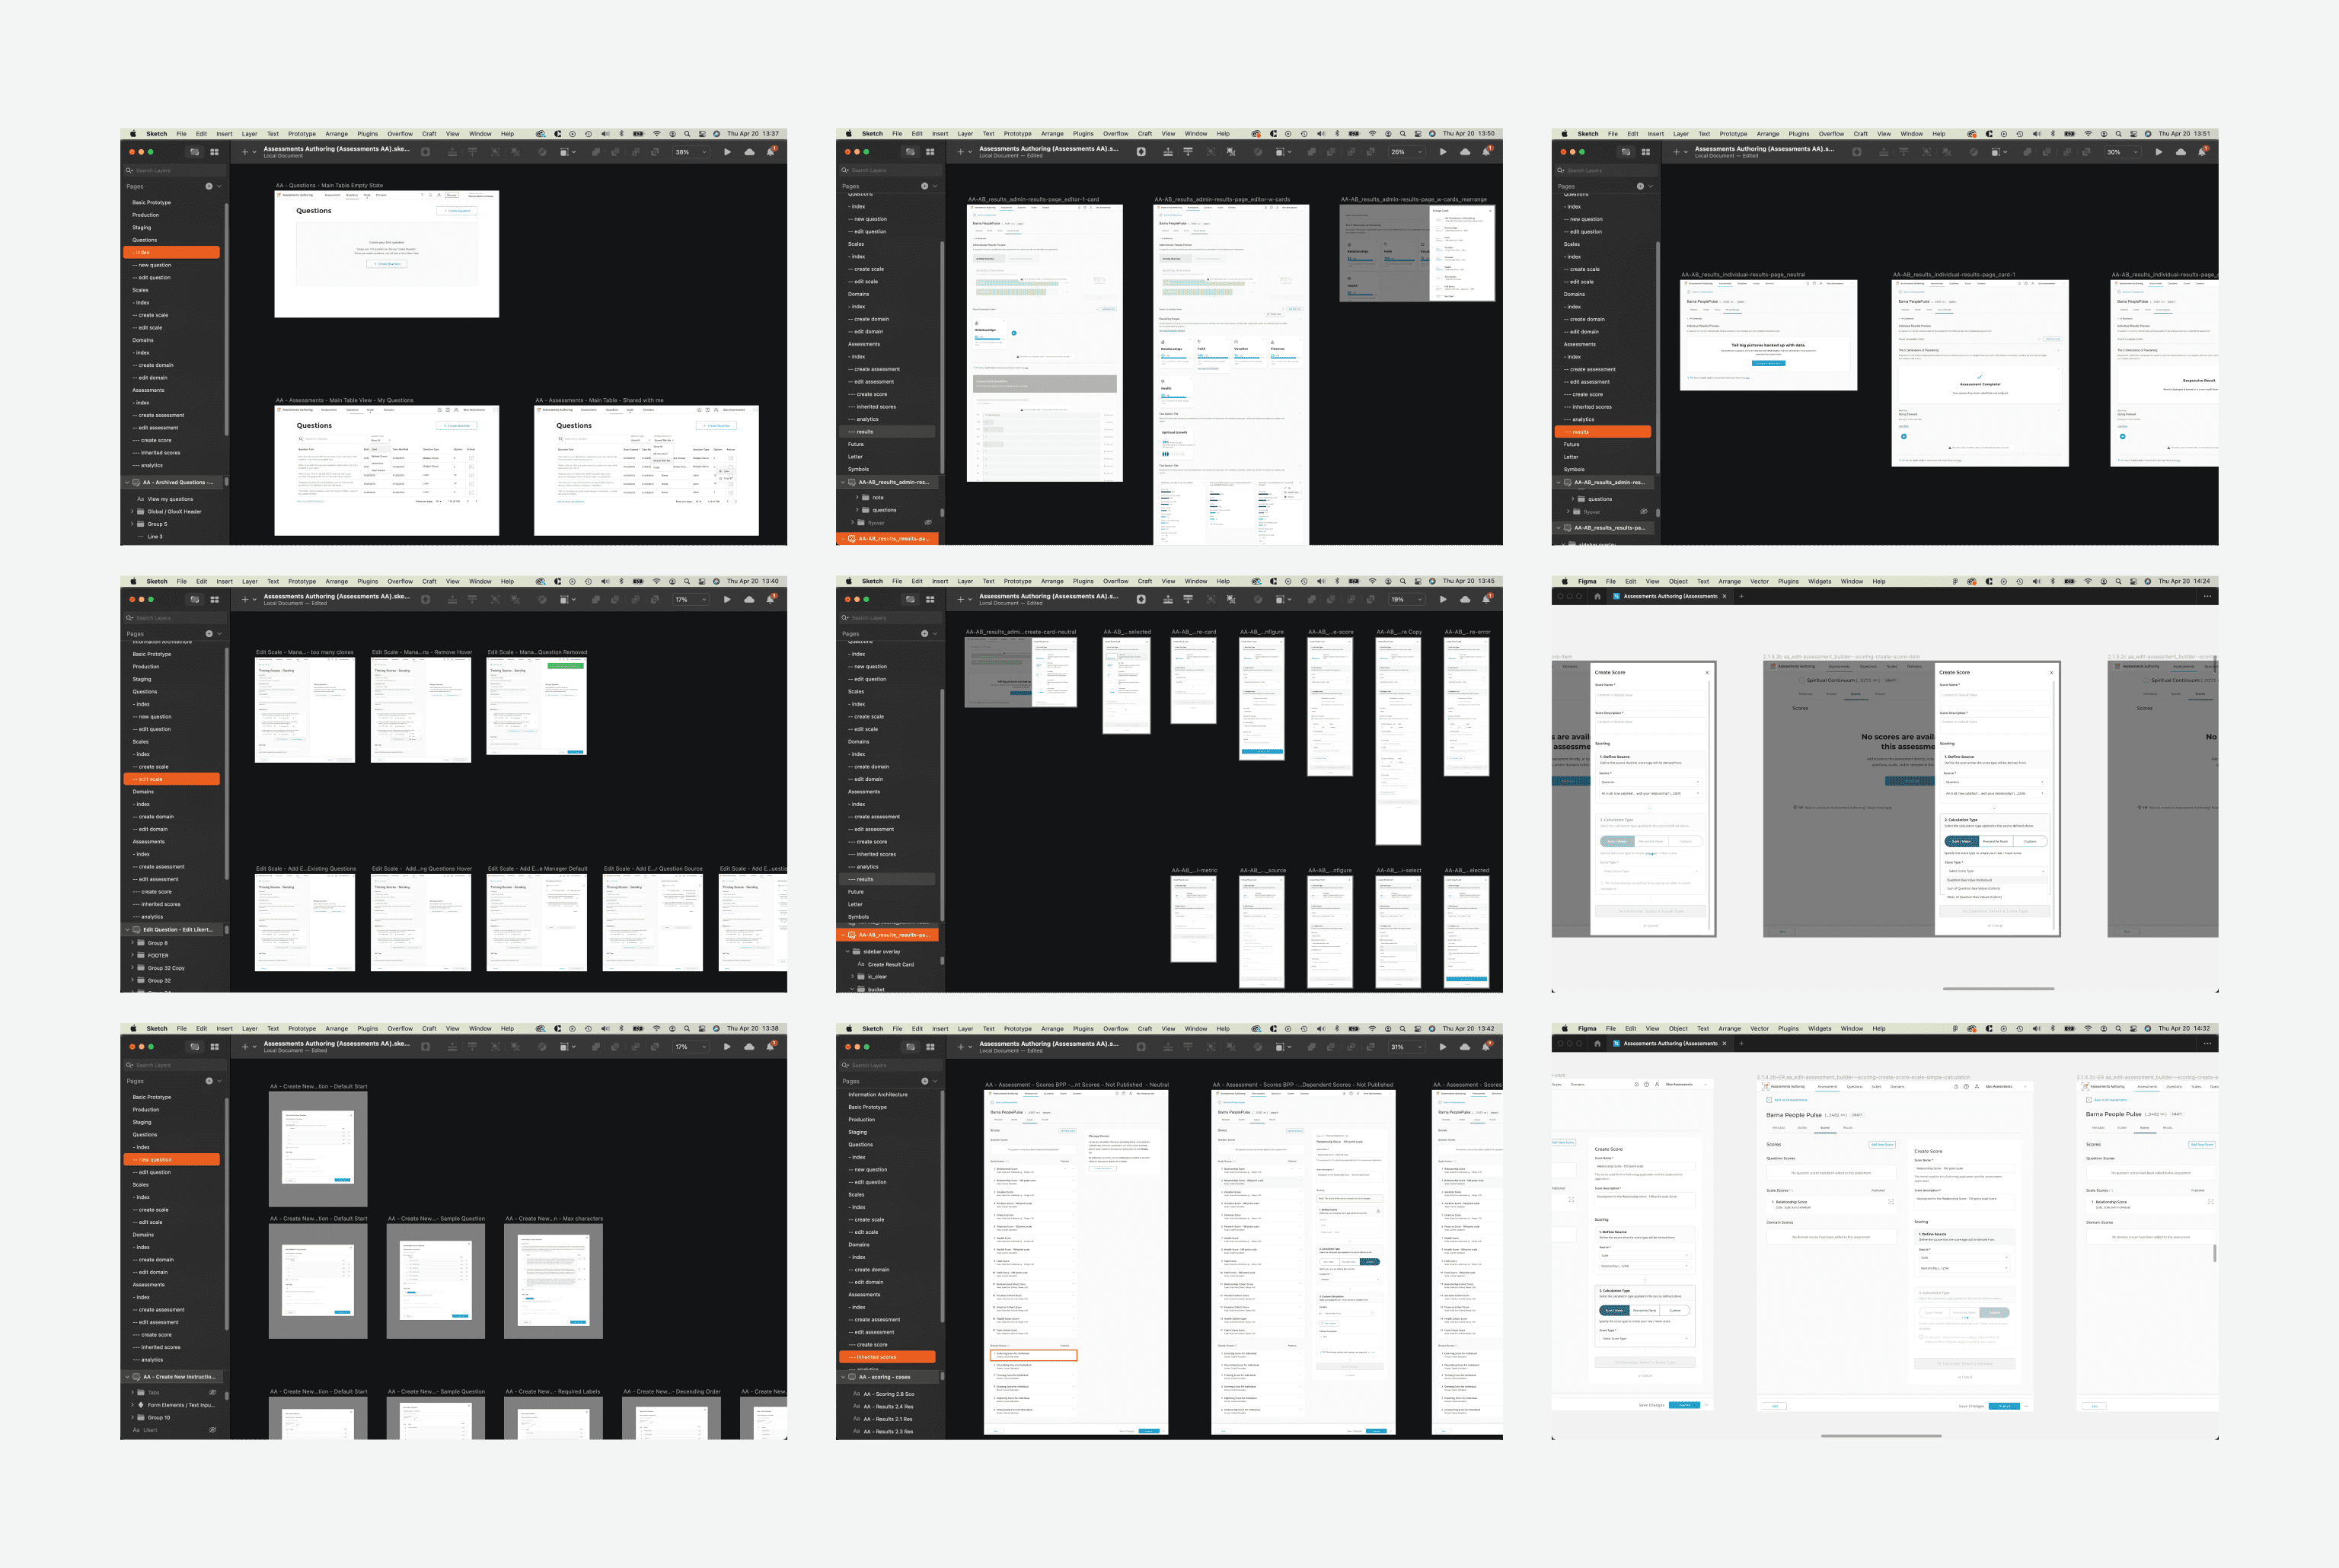Open the Widgets menu in 14:32 Figma window

tap(1819, 1028)
